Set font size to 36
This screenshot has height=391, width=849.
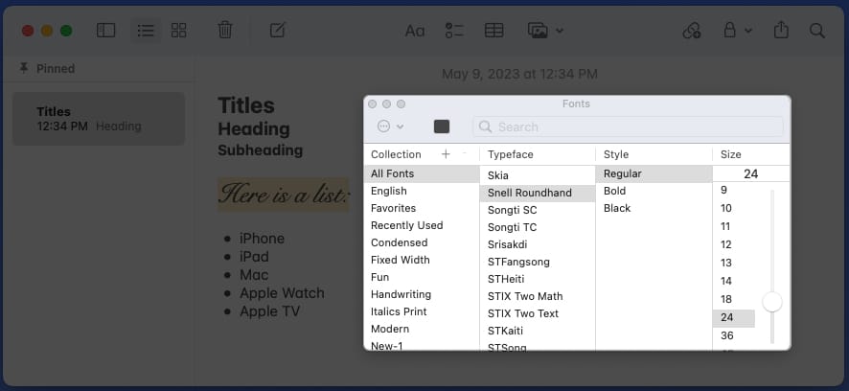pyautogui.click(x=734, y=335)
